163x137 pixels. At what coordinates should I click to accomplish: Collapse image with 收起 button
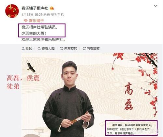pyautogui.click(x=27, y=49)
